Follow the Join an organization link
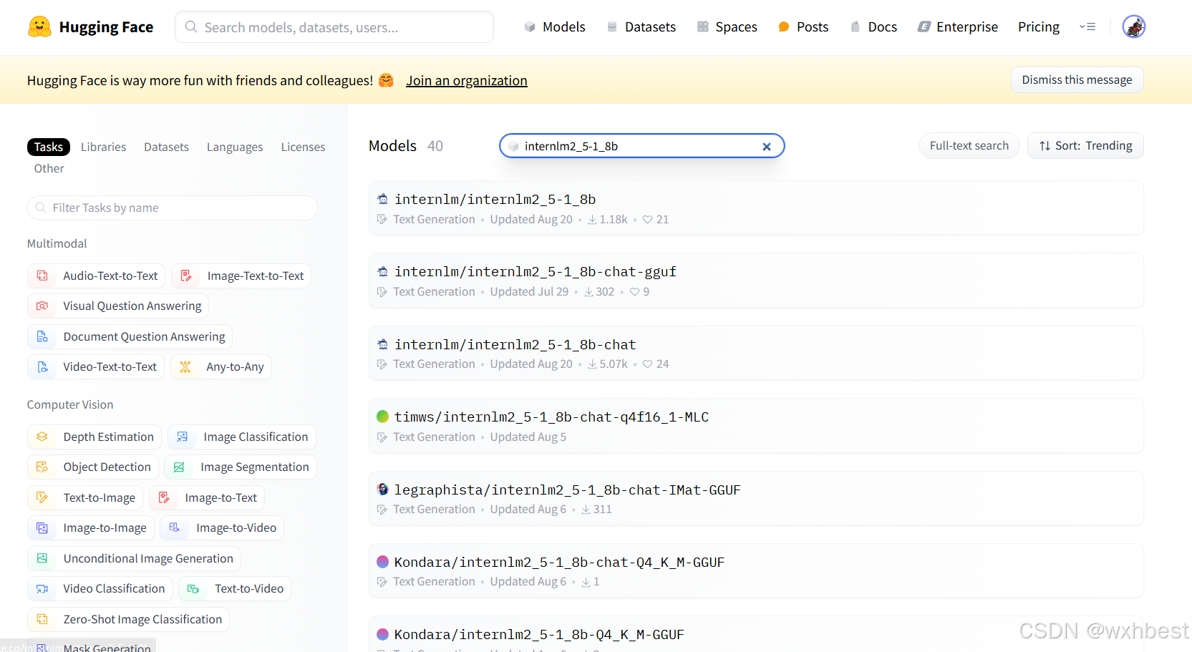This screenshot has height=652, width=1192. click(x=467, y=80)
